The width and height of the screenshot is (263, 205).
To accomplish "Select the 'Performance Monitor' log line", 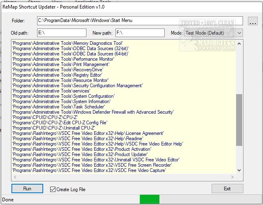I will click(x=63, y=59).
